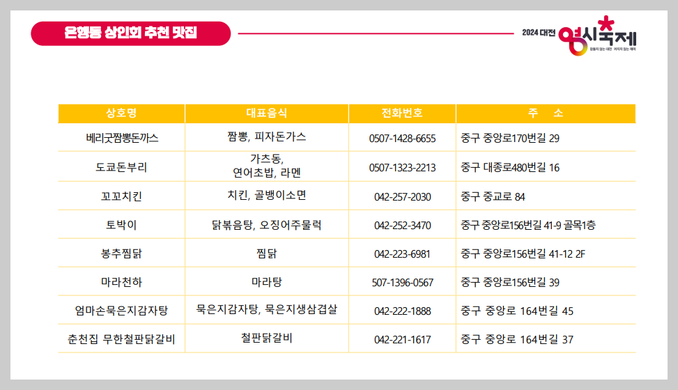Click phone number 507-1396-0567
678x390 pixels.
(403, 283)
